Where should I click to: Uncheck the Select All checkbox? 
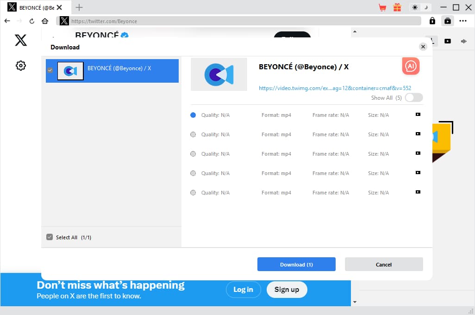click(x=50, y=237)
